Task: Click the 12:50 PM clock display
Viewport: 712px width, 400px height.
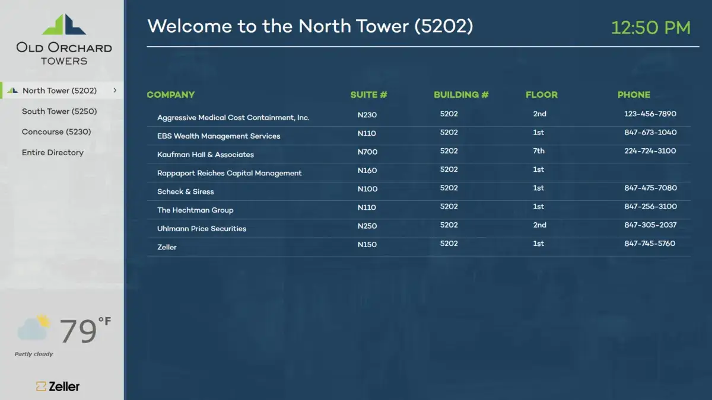Action: tap(651, 27)
